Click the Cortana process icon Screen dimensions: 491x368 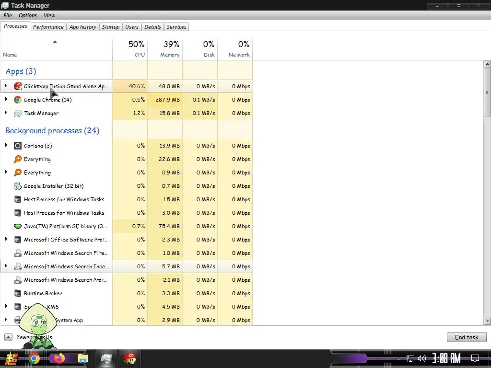(x=18, y=146)
